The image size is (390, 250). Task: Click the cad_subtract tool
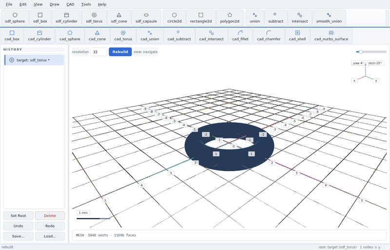179,36
